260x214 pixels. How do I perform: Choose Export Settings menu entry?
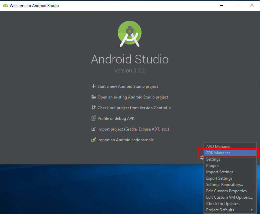(x=230, y=178)
